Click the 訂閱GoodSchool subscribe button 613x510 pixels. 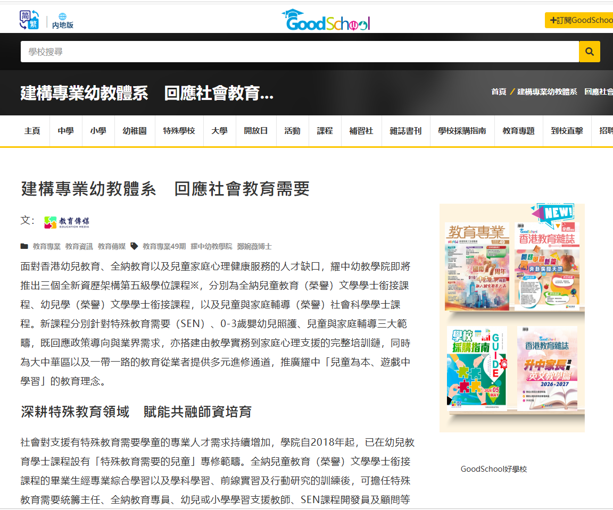point(579,20)
